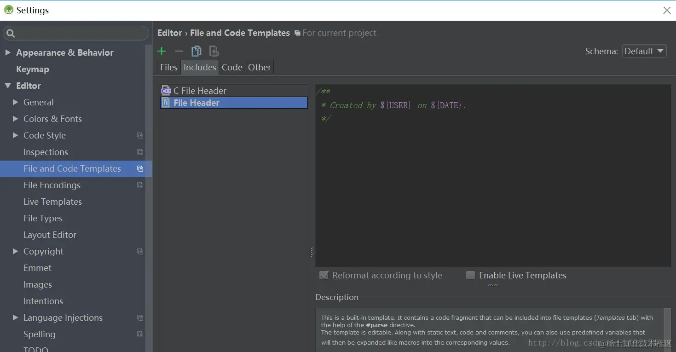The width and height of the screenshot is (676, 352).
Task: Click the For current project icon in breadcrumb
Action: pos(298,33)
